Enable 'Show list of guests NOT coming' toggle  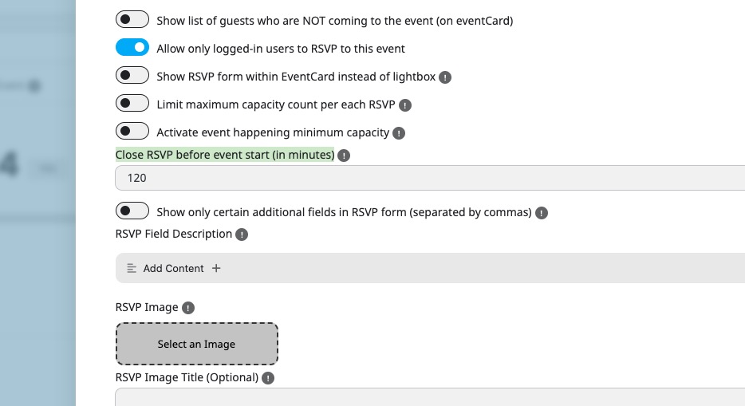(x=132, y=20)
